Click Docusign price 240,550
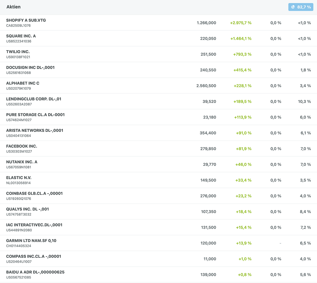The width and height of the screenshot is (317, 283). 208,70
